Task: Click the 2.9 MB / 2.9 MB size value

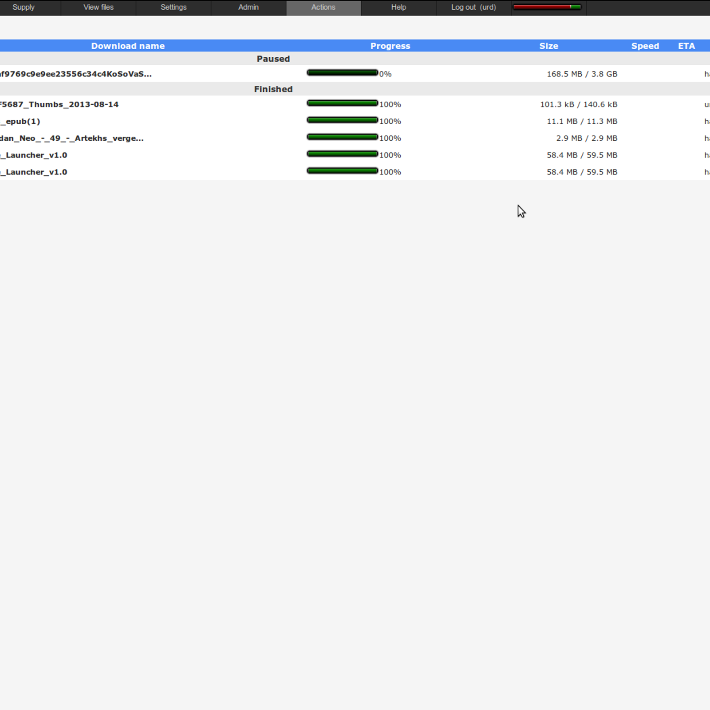Action: tap(587, 138)
